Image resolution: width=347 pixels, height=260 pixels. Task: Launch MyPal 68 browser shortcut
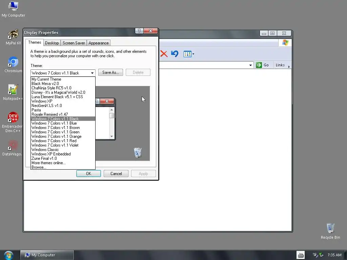(x=13, y=37)
